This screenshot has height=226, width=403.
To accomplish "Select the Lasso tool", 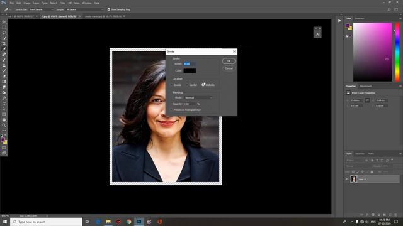I will (4, 33).
